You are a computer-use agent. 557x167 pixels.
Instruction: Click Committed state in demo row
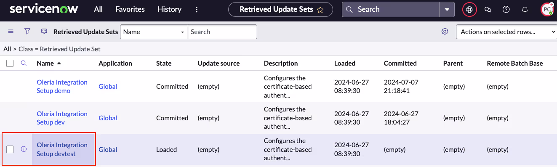(x=172, y=87)
